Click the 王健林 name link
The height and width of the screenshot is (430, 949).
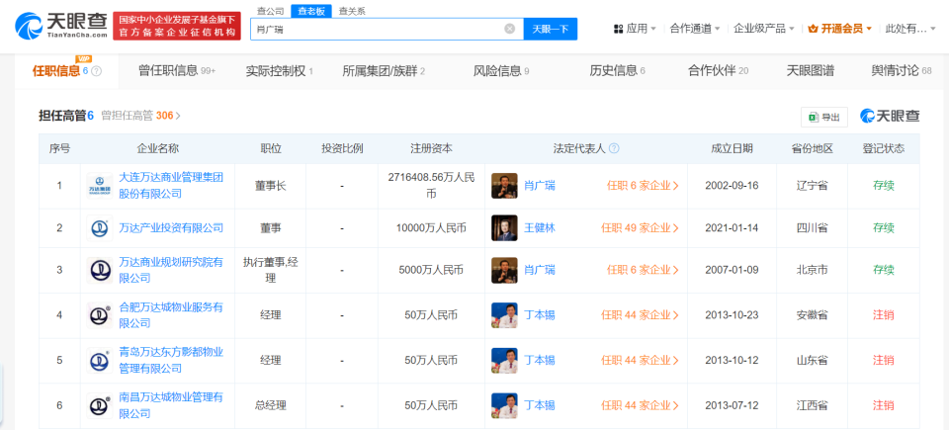click(540, 228)
